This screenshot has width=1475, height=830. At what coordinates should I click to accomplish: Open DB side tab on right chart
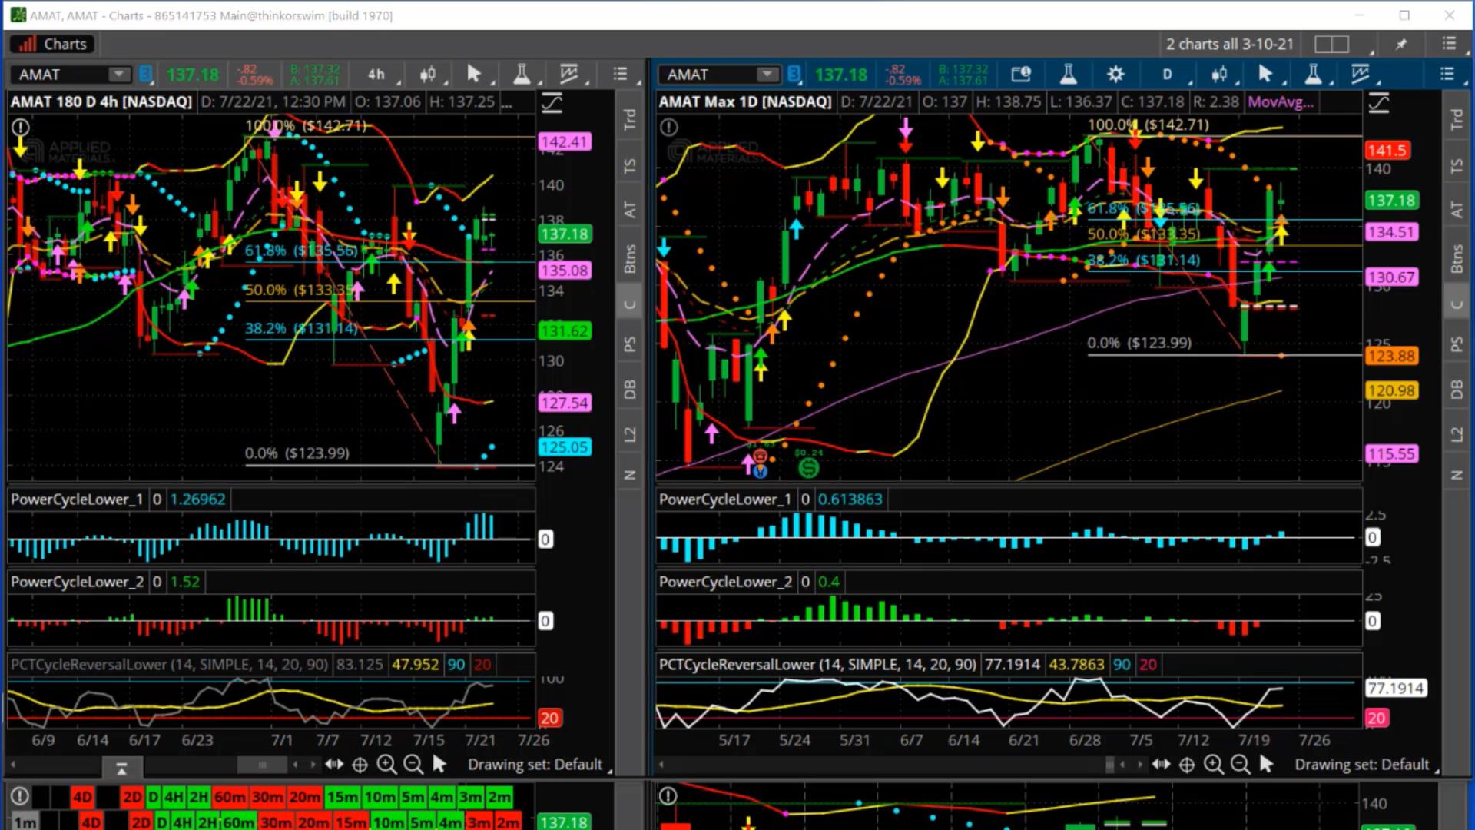[1457, 390]
